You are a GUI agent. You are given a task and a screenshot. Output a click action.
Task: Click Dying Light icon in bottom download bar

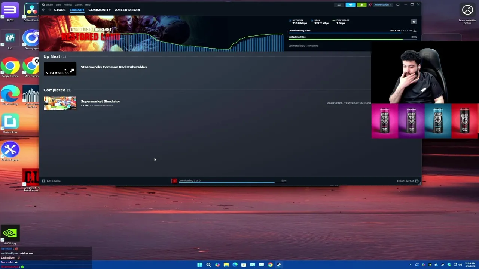tap(174, 181)
